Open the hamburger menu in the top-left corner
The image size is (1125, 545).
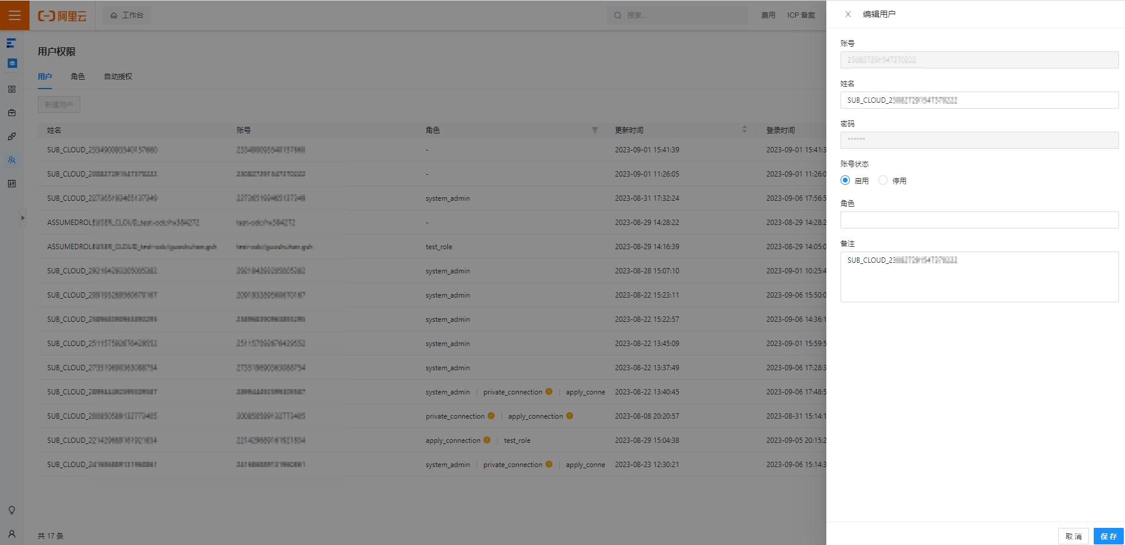[15, 15]
